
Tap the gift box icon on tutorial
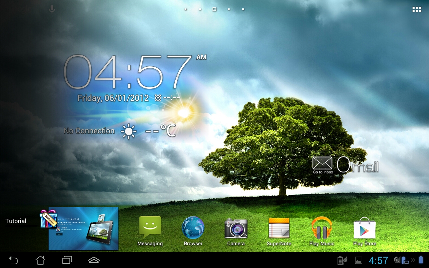pyautogui.click(x=48, y=219)
